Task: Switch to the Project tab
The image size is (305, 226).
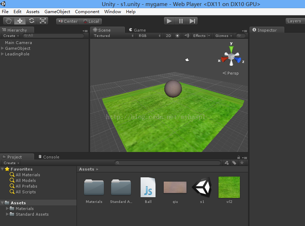Action: [17, 157]
